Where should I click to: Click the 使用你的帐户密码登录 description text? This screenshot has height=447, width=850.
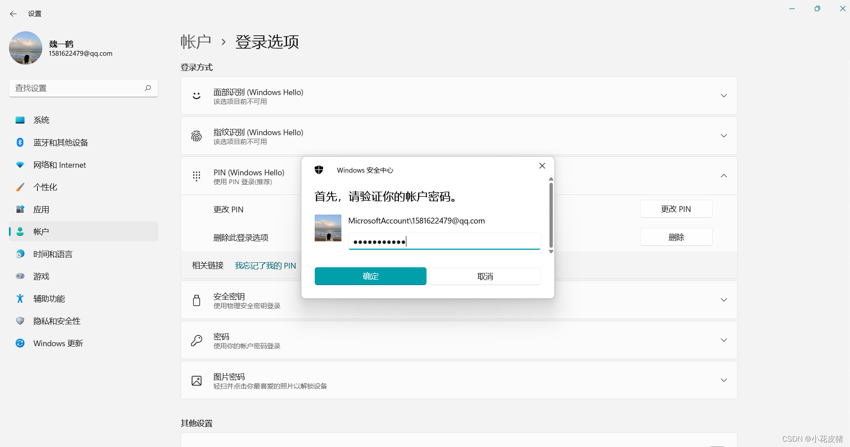pos(247,346)
